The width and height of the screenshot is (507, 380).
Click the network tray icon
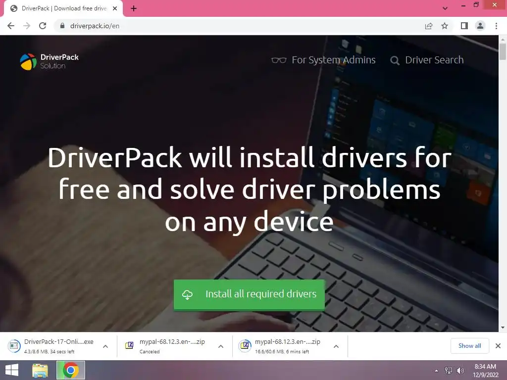click(x=449, y=371)
